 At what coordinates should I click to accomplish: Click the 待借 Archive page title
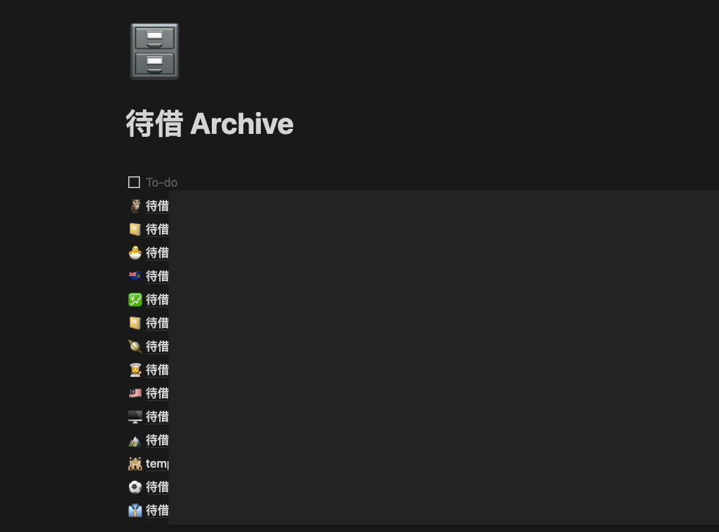click(210, 124)
